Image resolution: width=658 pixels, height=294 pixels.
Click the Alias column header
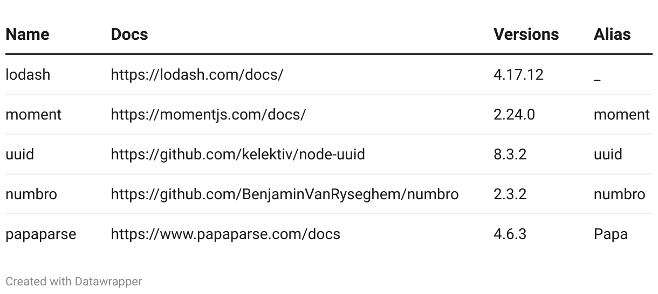pyautogui.click(x=612, y=34)
